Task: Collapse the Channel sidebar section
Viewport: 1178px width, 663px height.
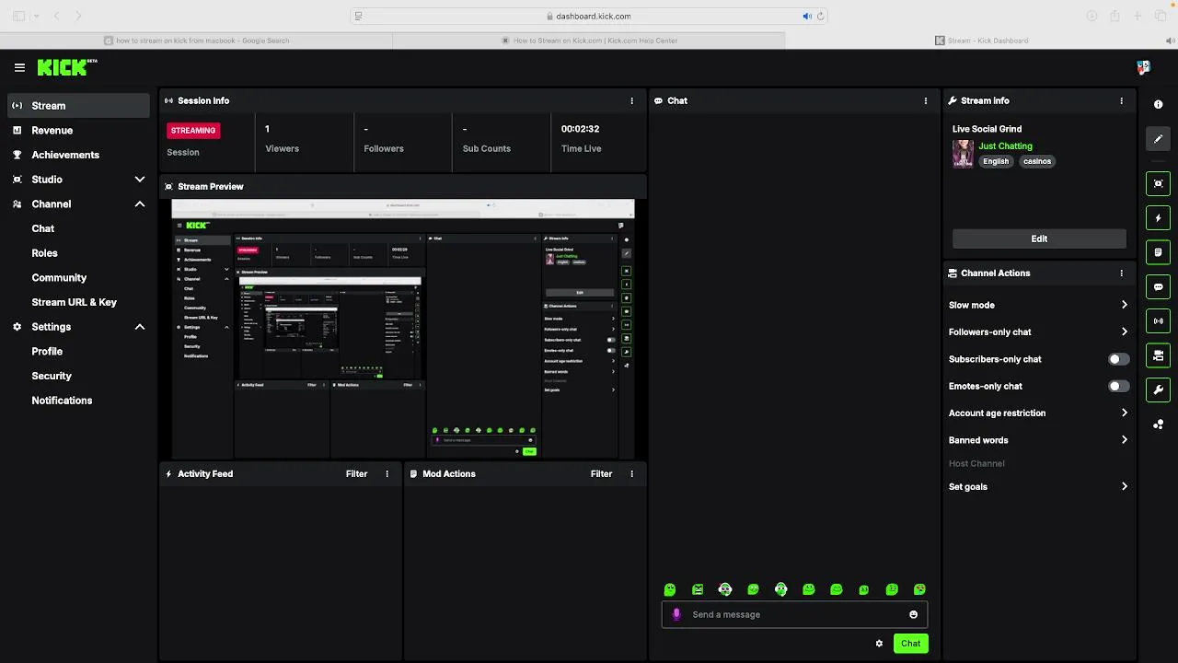Action: coord(140,204)
